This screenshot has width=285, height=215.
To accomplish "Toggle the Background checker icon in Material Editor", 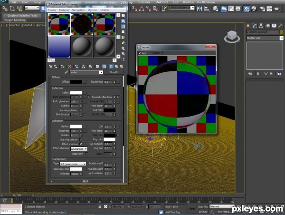I will 123,27.
